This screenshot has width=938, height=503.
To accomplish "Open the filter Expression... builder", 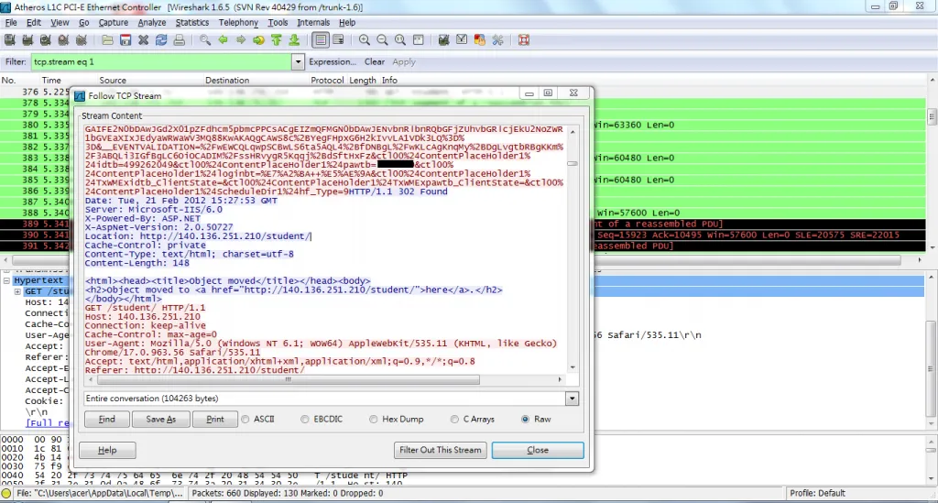I will click(x=332, y=61).
